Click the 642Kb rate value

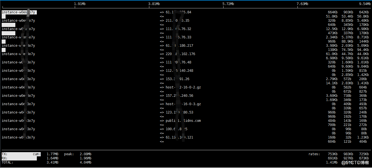point(364,12)
